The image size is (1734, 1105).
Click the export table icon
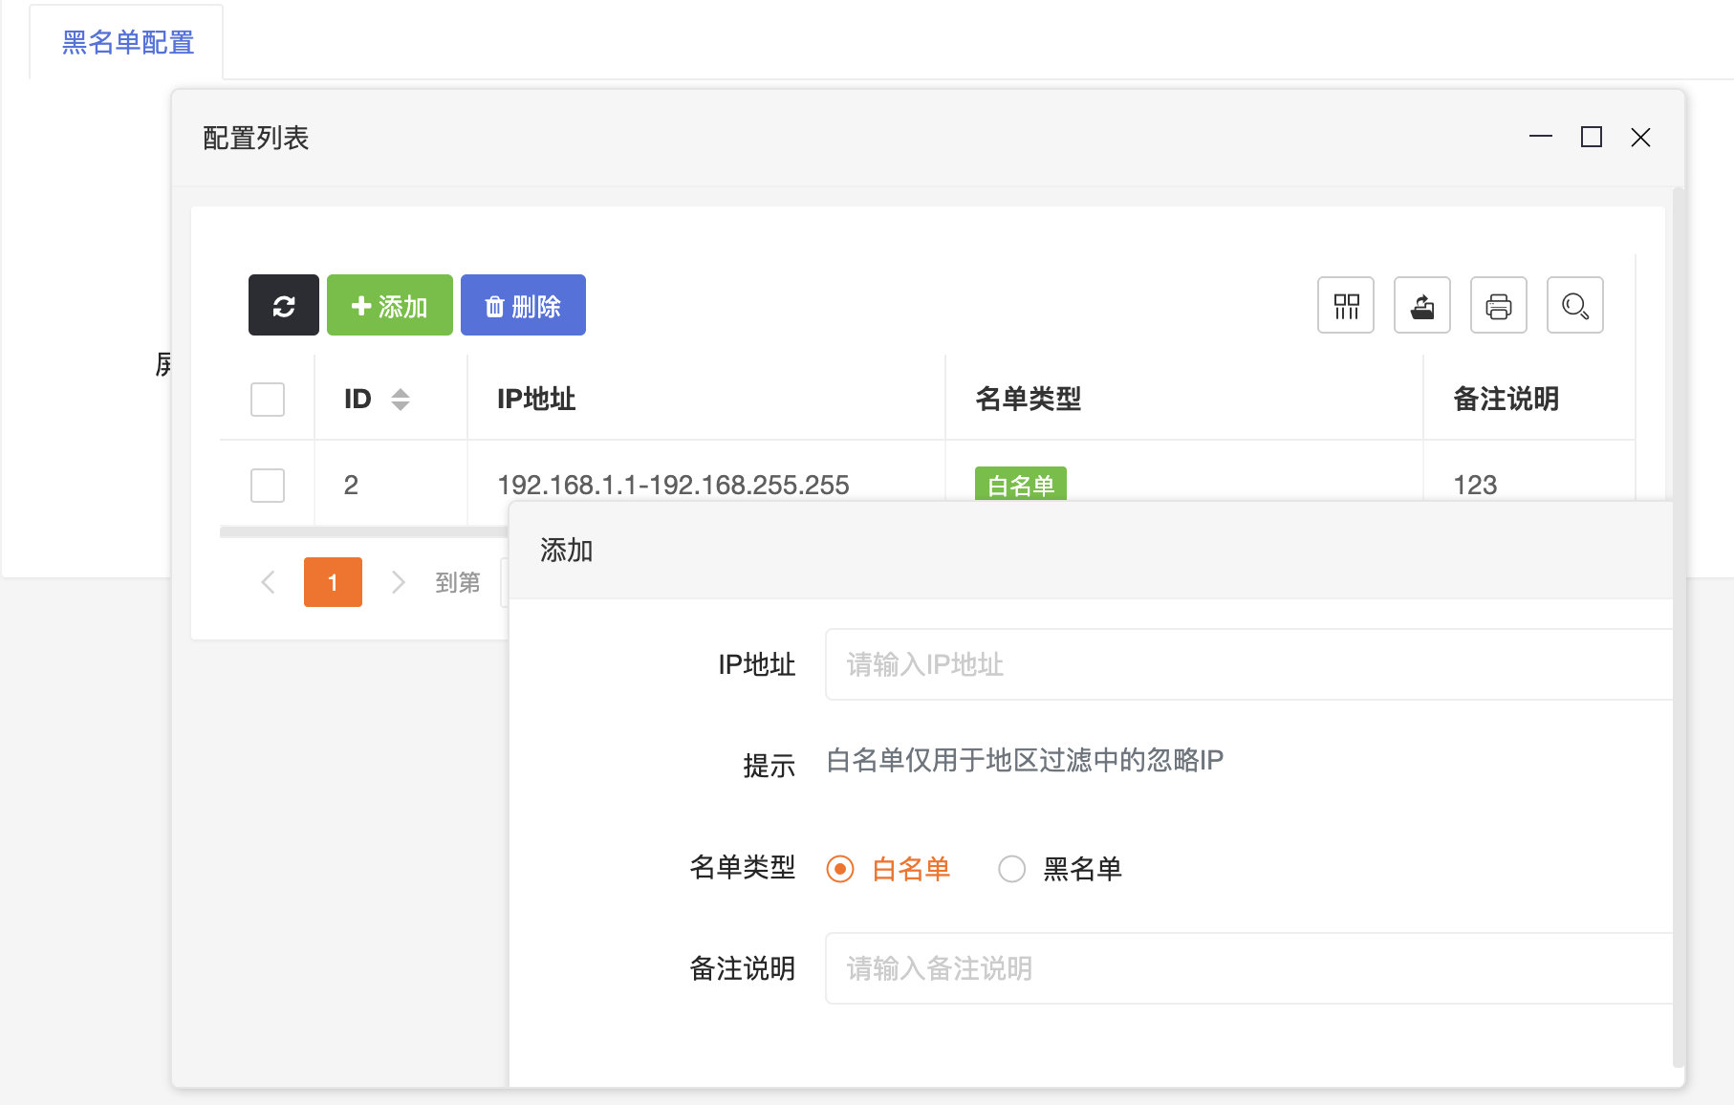pyautogui.click(x=1421, y=306)
